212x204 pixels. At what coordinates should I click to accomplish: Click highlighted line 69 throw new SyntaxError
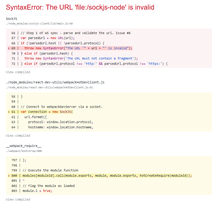pos(70,48)
